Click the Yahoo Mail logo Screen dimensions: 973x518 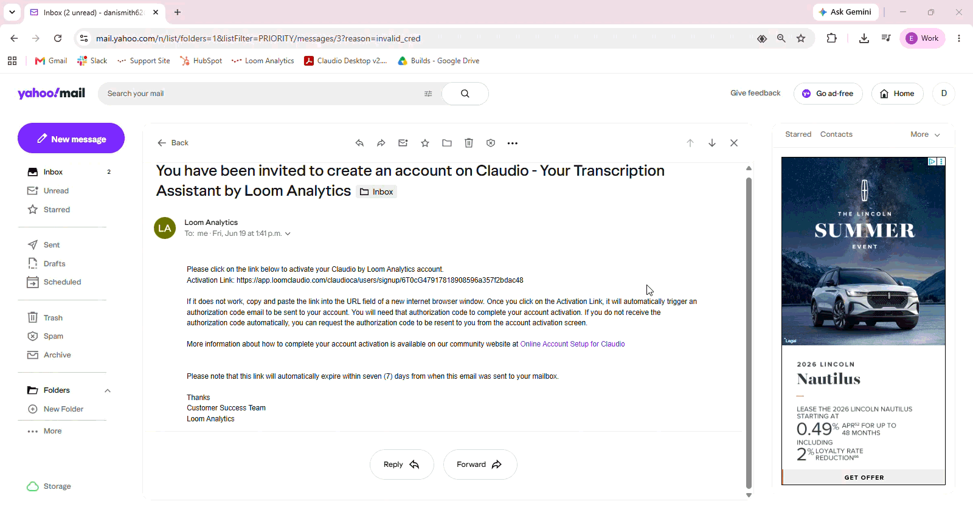coord(51,93)
